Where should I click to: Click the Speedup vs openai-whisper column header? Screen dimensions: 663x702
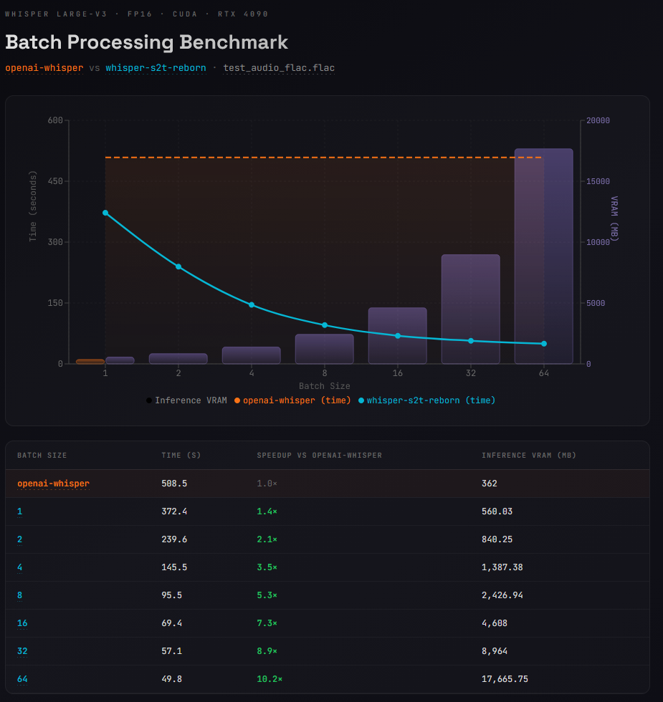(320, 456)
